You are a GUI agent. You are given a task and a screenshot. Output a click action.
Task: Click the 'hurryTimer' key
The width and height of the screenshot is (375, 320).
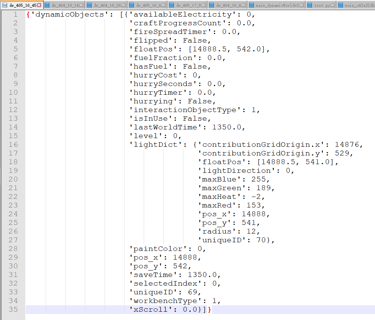point(158,92)
